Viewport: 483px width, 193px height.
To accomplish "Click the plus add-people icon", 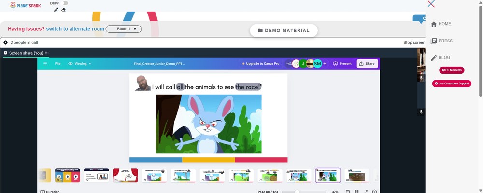I will point(325,64).
